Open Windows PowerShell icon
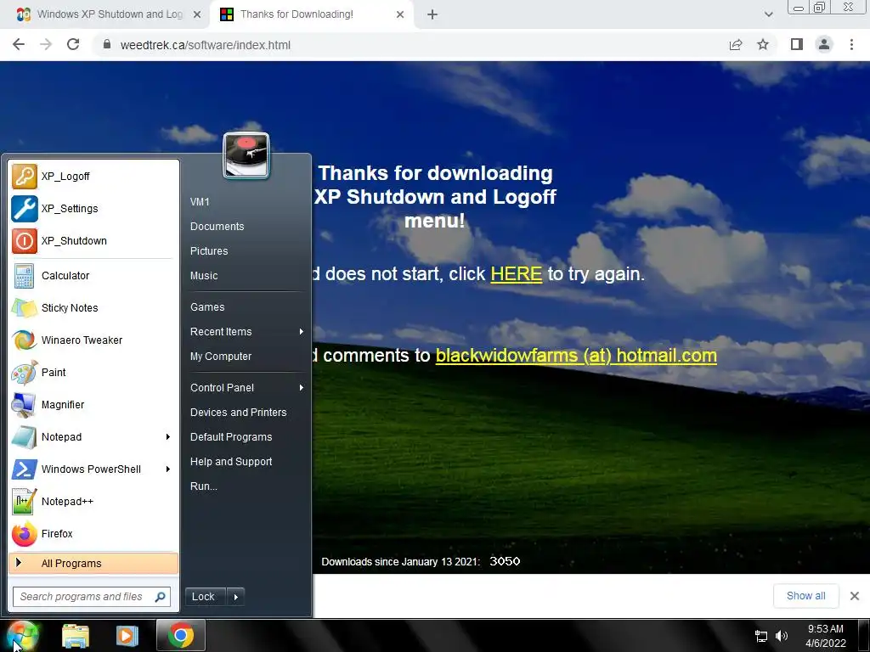 [x=25, y=469]
